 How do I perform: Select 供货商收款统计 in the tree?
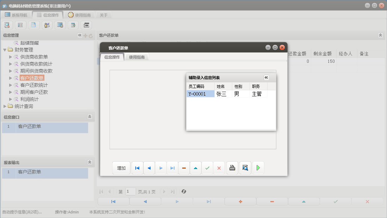[36, 64]
